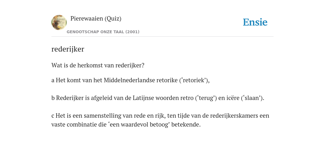Viewport: 325px width, 162px height.
Task: Select the rederijker heading
Action: (x=68, y=49)
